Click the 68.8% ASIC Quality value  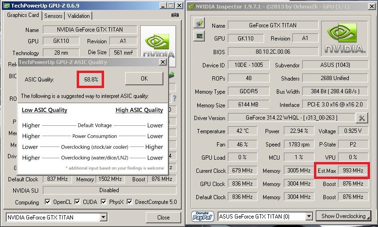tap(91, 80)
